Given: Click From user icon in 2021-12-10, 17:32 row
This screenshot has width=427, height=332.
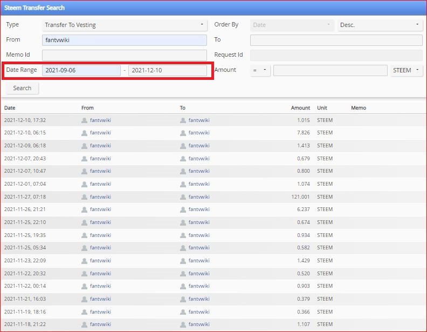Looking at the screenshot, I should [x=85, y=120].
